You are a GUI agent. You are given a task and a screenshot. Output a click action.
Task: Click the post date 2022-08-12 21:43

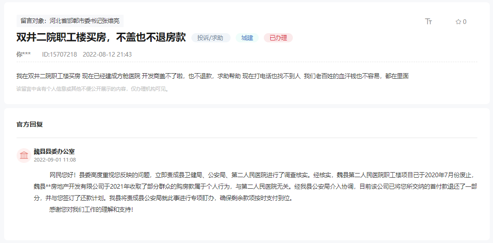click(x=107, y=54)
